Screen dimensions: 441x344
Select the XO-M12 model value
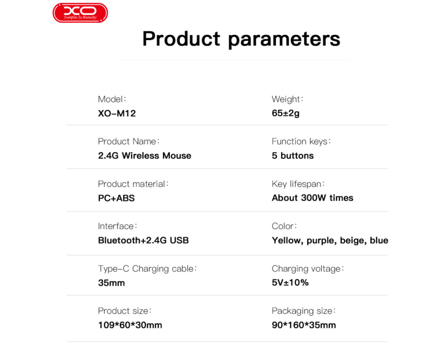117,114
